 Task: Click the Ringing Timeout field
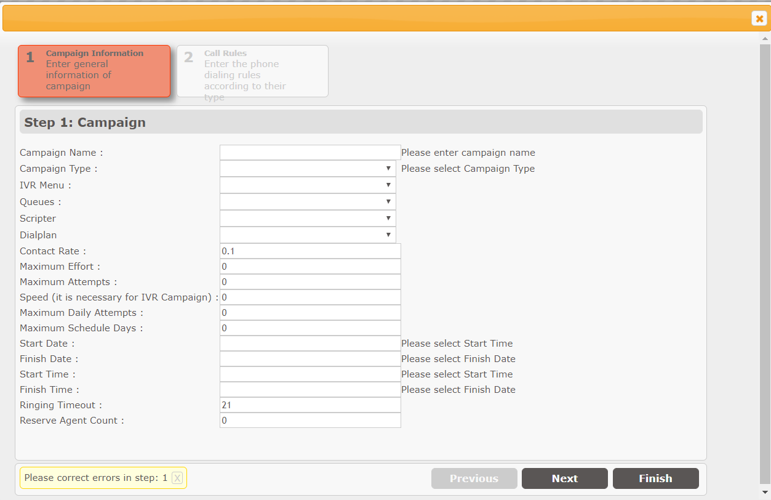pyautogui.click(x=310, y=405)
